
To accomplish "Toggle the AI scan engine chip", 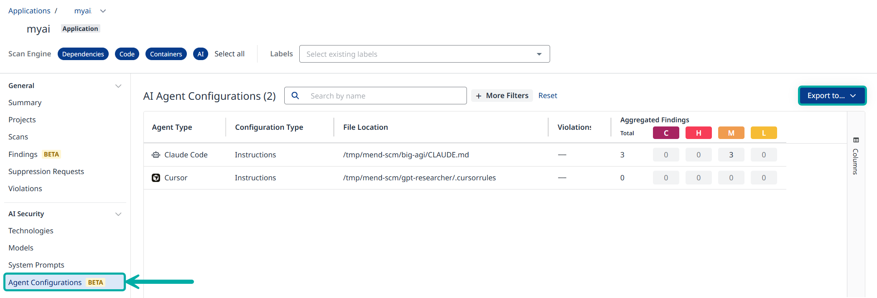I will click(x=201, y=54).
